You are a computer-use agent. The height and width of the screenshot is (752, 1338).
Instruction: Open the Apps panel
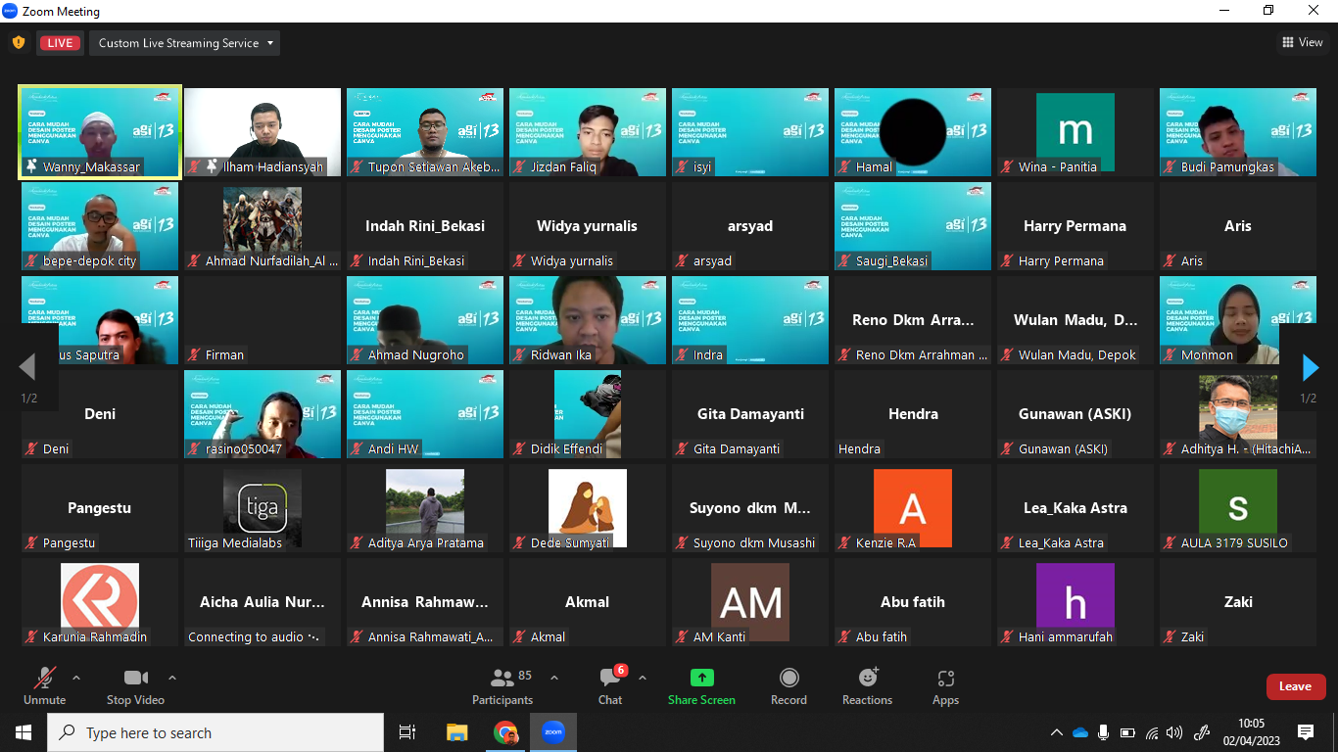pos(945,679)
